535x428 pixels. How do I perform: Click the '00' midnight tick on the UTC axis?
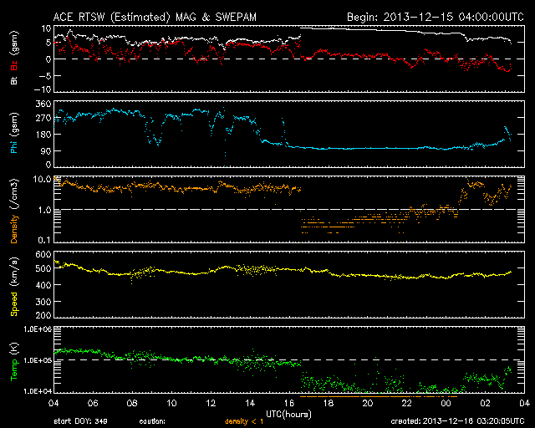(446, 403)
